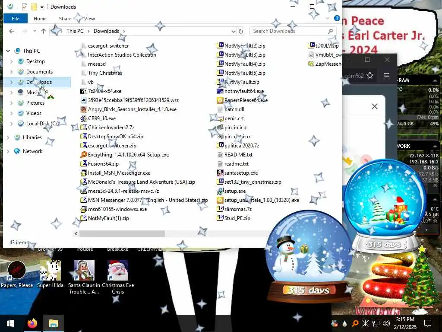Expand Desktop in navigation pane
The width and height of the screenshot is (442, 332).
12,61
